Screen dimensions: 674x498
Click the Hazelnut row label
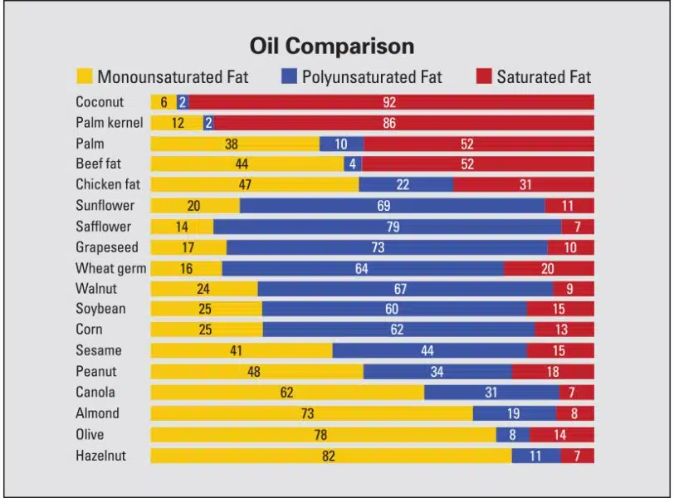click(101, 456)
